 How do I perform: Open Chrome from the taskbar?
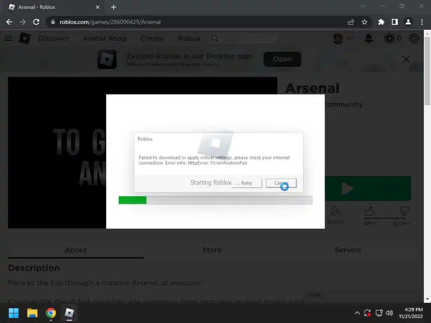point(51,313)
